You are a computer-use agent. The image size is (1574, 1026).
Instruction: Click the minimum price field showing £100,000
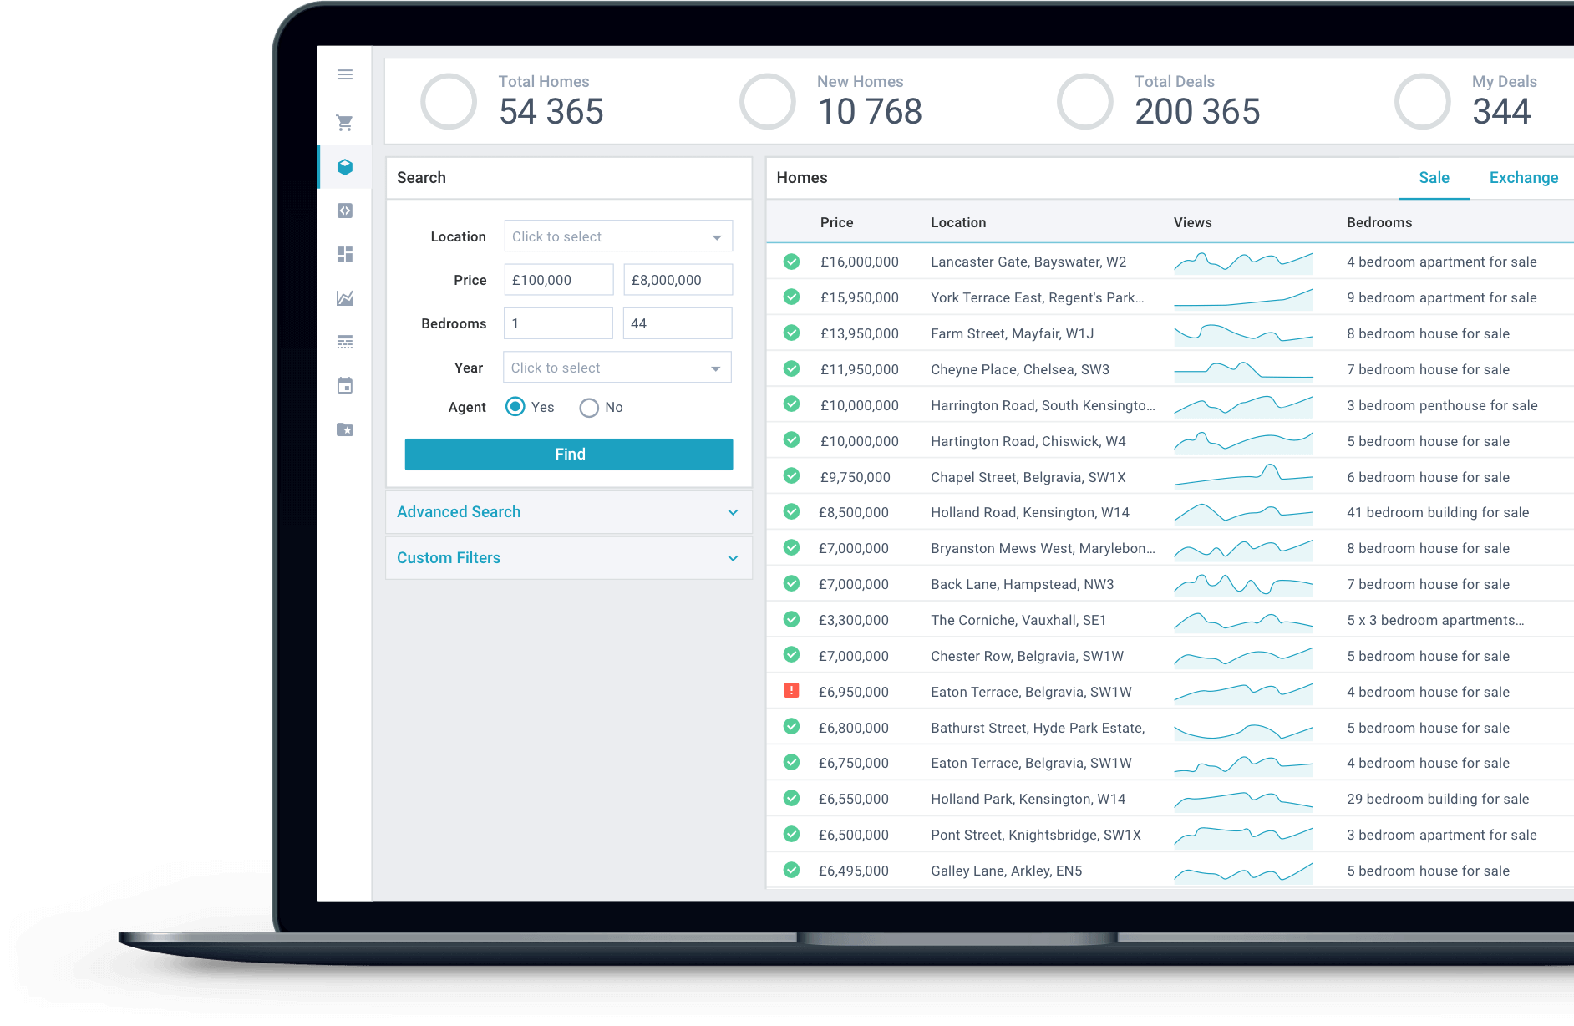coord(558,280)
